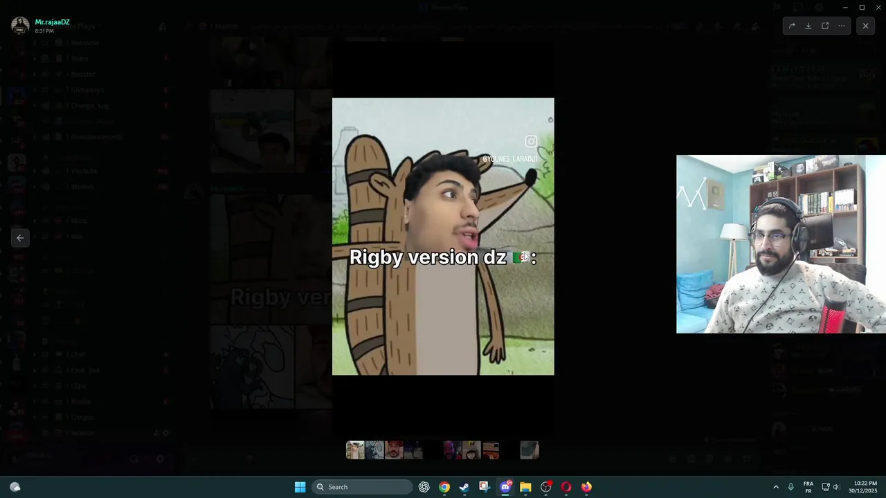
Task: Select the cartoon face drawing thumbnail
Action: (471, 450)
